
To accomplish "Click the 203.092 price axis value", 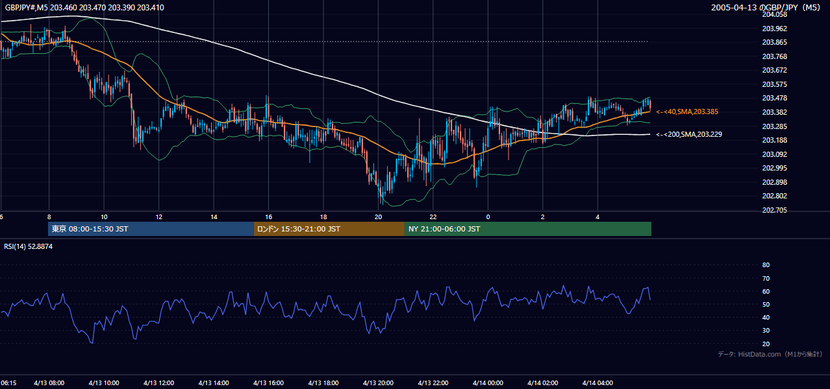I will tap(774, 154).
